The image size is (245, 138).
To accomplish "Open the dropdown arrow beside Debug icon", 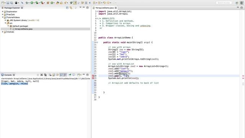I will coord(29,3).
